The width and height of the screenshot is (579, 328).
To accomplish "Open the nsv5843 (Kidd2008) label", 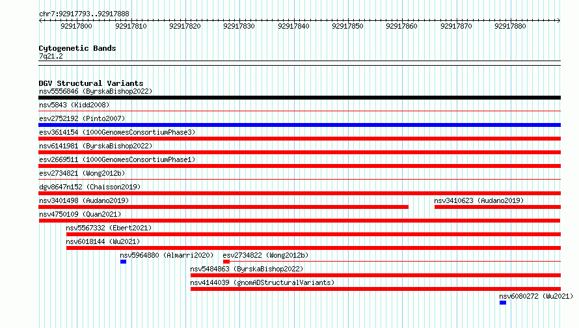I will [74, 105].
